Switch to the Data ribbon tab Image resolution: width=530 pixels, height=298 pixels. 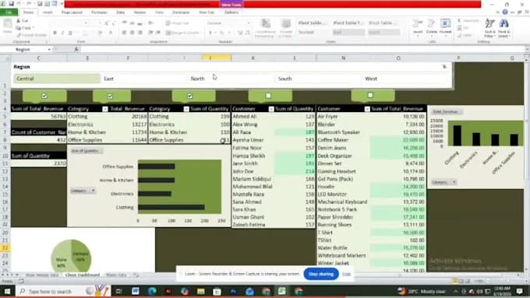coord(121,12)
